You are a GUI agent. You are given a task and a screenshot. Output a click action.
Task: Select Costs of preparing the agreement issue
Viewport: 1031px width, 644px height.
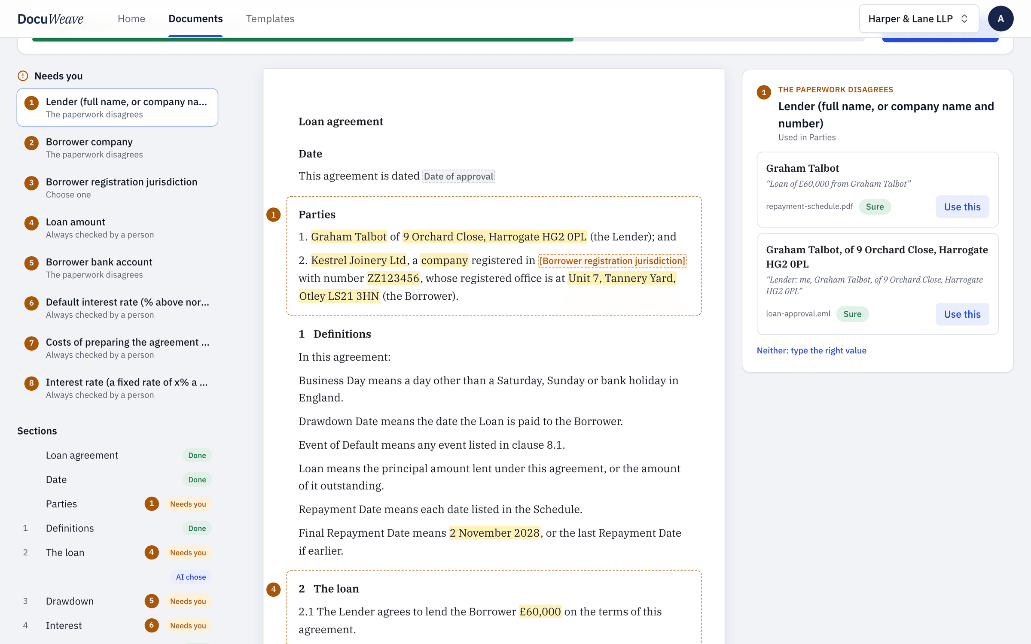click(x=117, y=348)
